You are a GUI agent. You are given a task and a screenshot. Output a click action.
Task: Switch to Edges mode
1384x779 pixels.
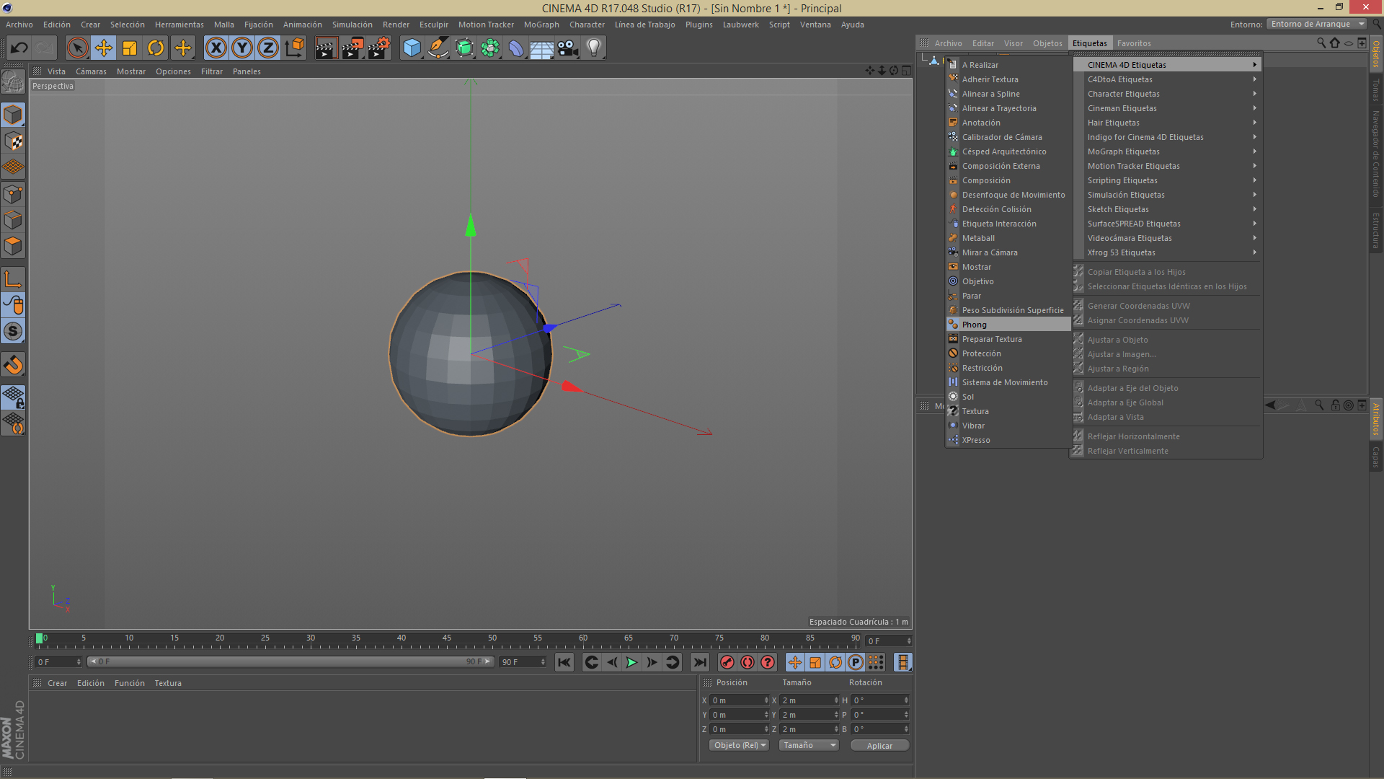(x=13, y=220)
